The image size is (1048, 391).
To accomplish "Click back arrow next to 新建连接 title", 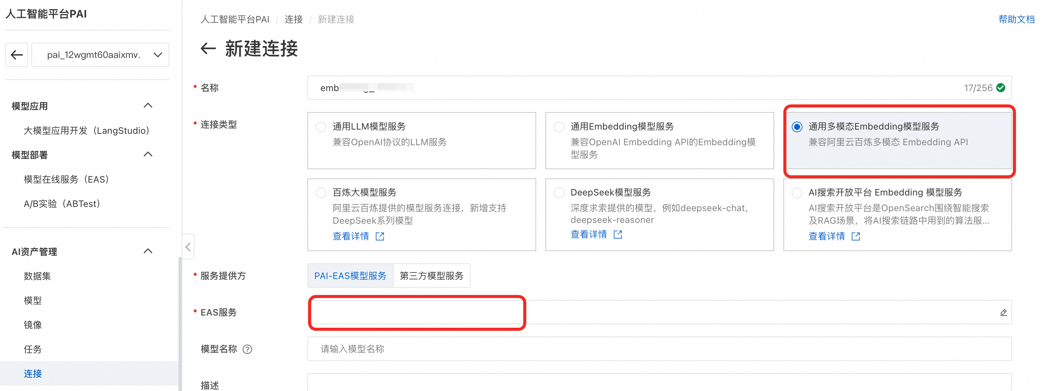I will point(208,49).
